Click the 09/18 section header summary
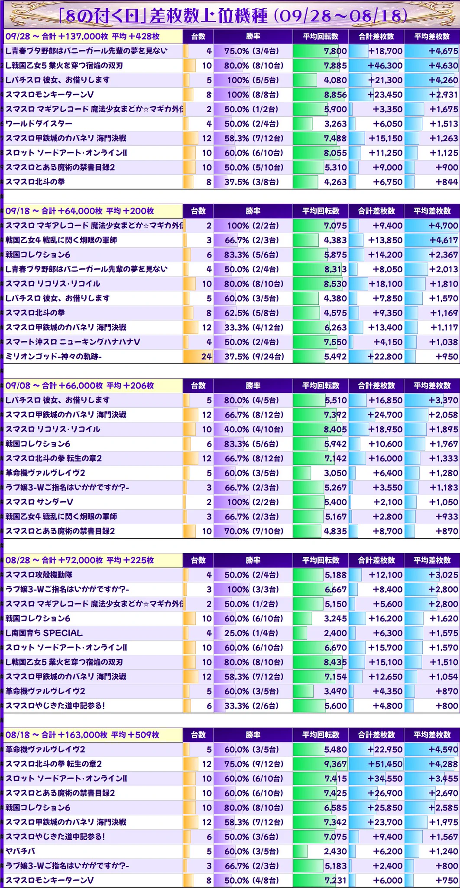 point(93,211)
